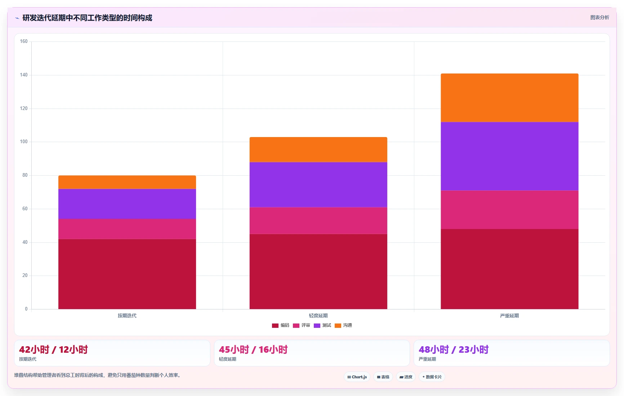The image size is (624, 396).
Task: Toggle the 测试 series via legend label
Action: 327,325
